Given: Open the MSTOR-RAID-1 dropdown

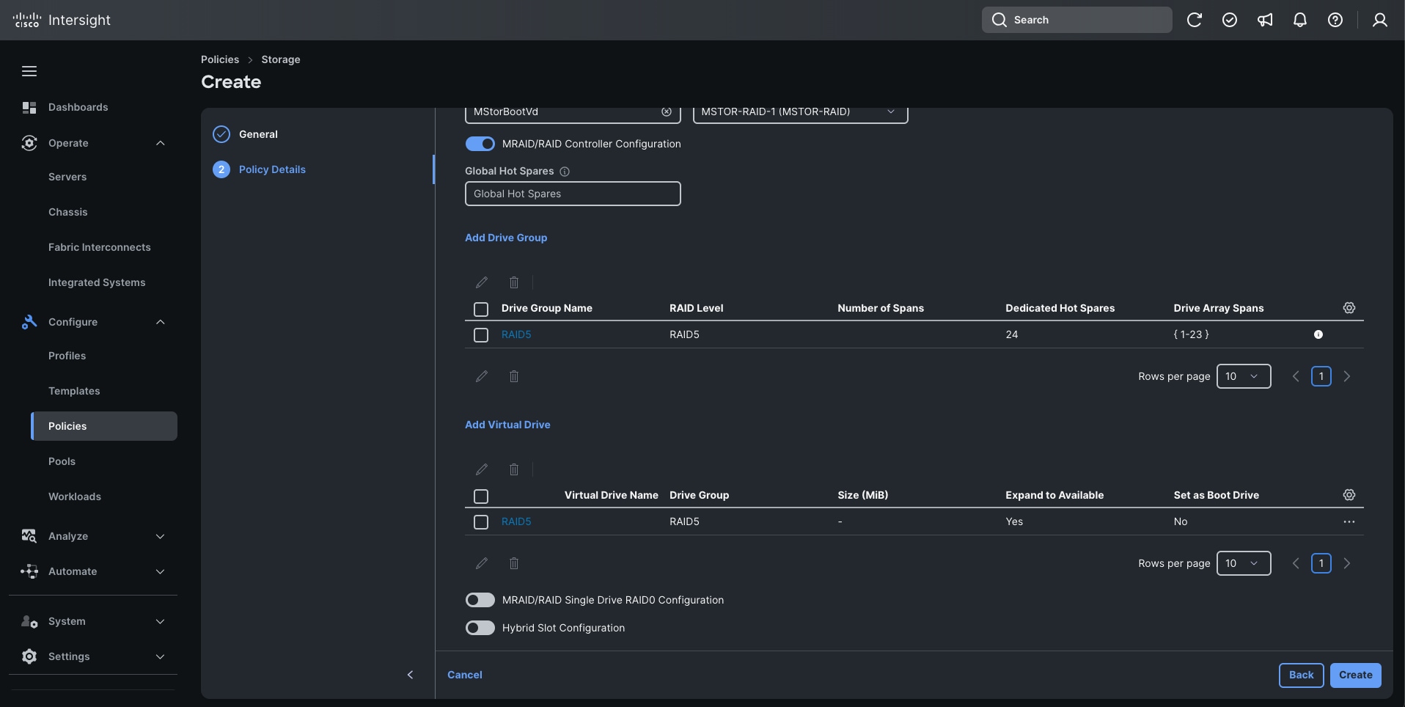Looking at the screenshot, I should [800, 112].
